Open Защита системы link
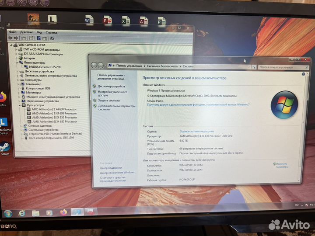 tap(108, 101)
